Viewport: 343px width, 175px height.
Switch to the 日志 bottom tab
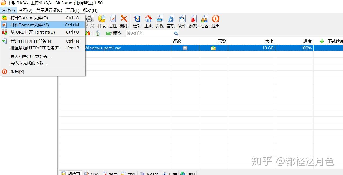(170, 174)
